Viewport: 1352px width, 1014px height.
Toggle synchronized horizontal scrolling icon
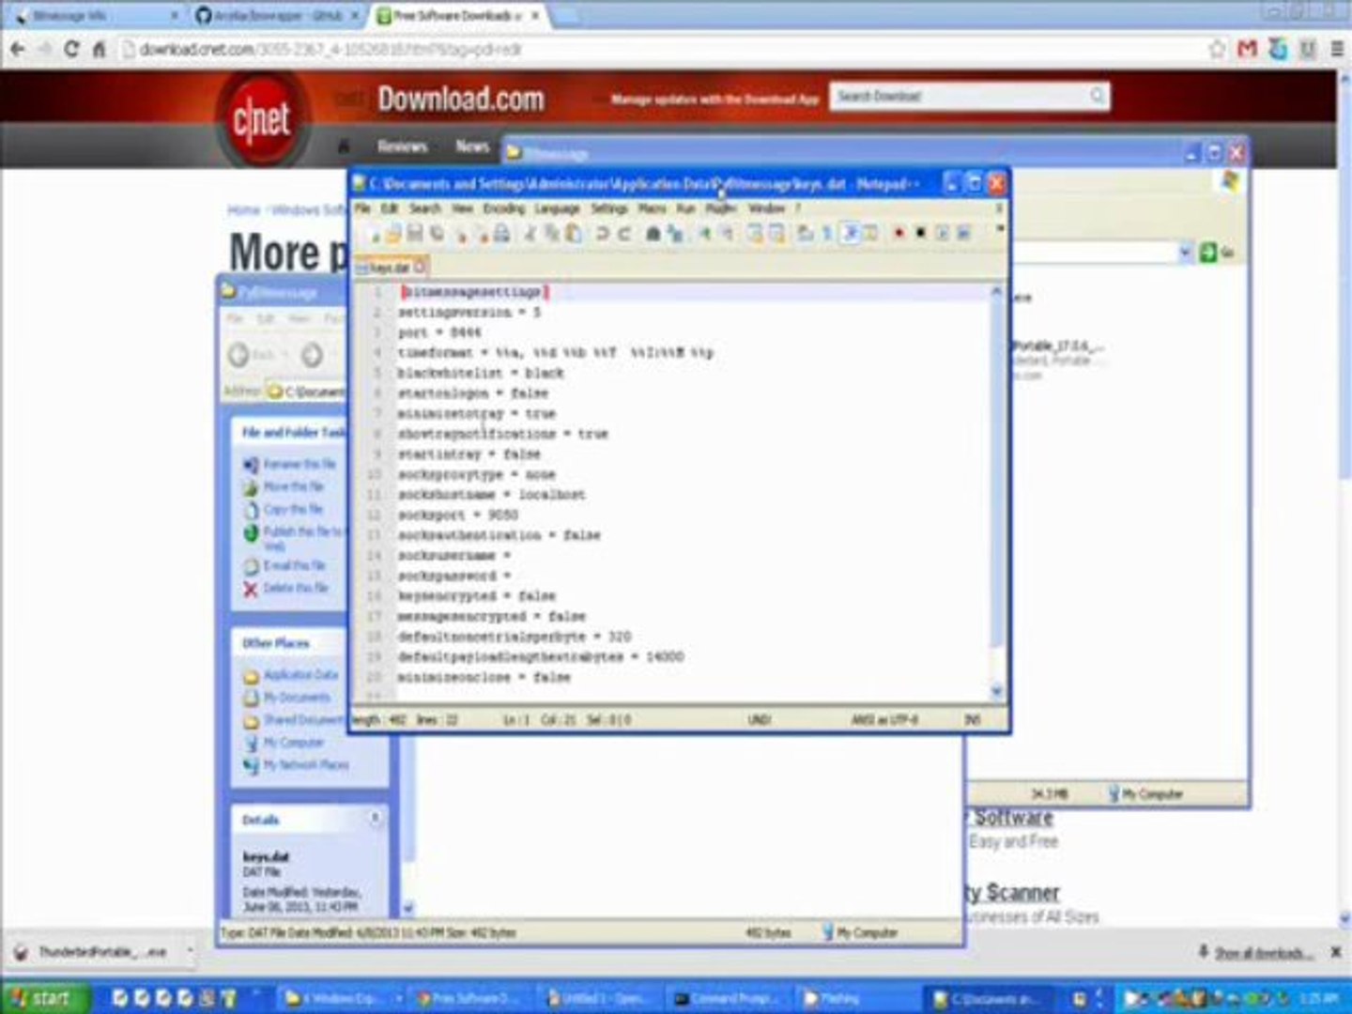pos(776,233)
